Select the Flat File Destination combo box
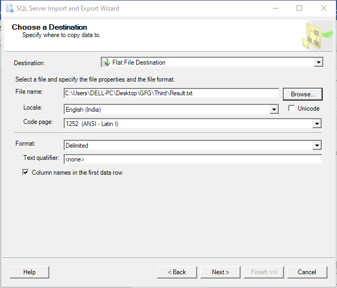The height and width of the screenshot is (288, 337). 212,62
